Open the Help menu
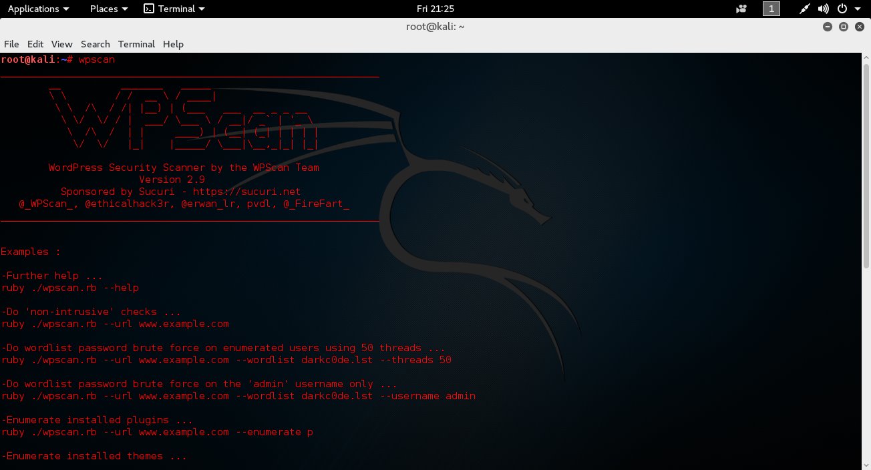Screen dimensions: 871x470 tap(173, 44)
